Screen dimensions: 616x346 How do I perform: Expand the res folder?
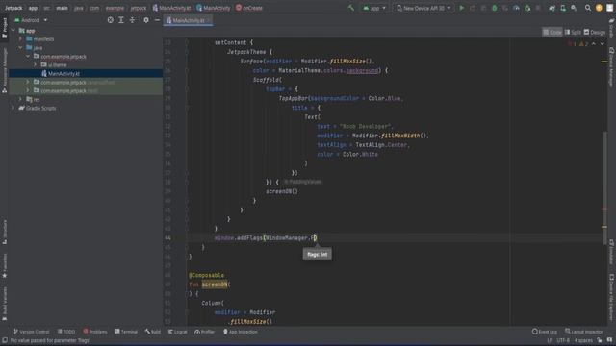(x=21, y=100)
